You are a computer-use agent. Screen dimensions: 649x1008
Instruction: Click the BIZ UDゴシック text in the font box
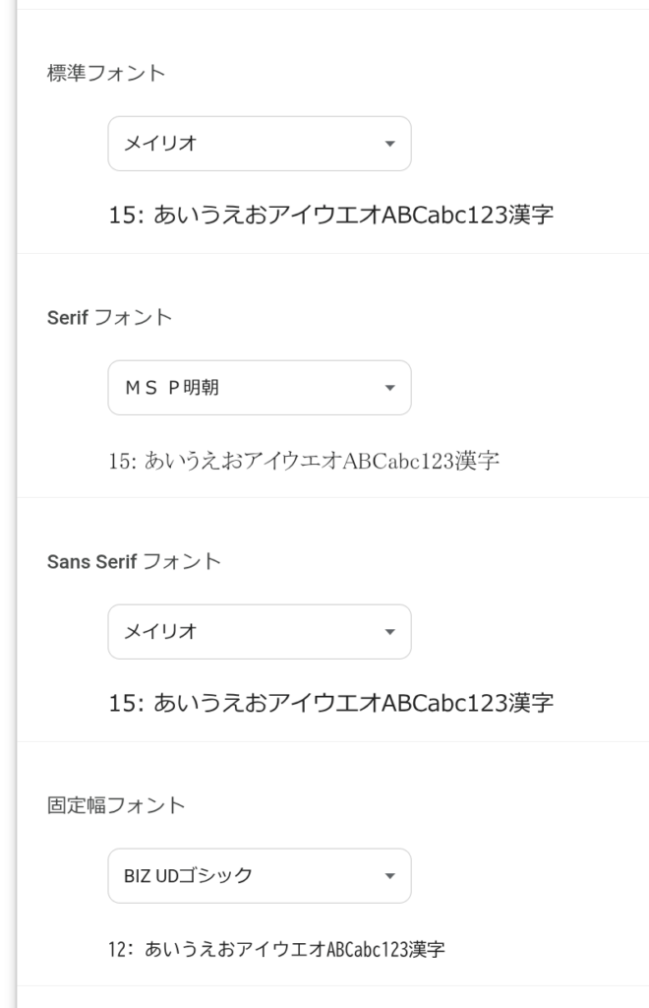(188, 876)
